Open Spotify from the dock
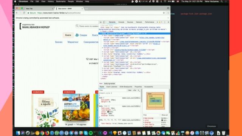 coord(91,133)
